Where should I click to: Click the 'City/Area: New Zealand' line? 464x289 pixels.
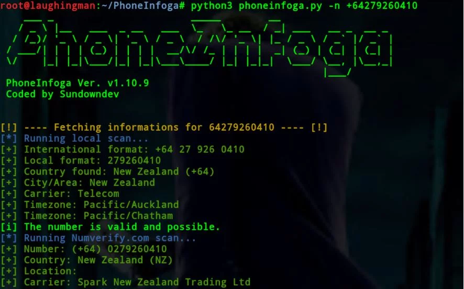point(78,183)
